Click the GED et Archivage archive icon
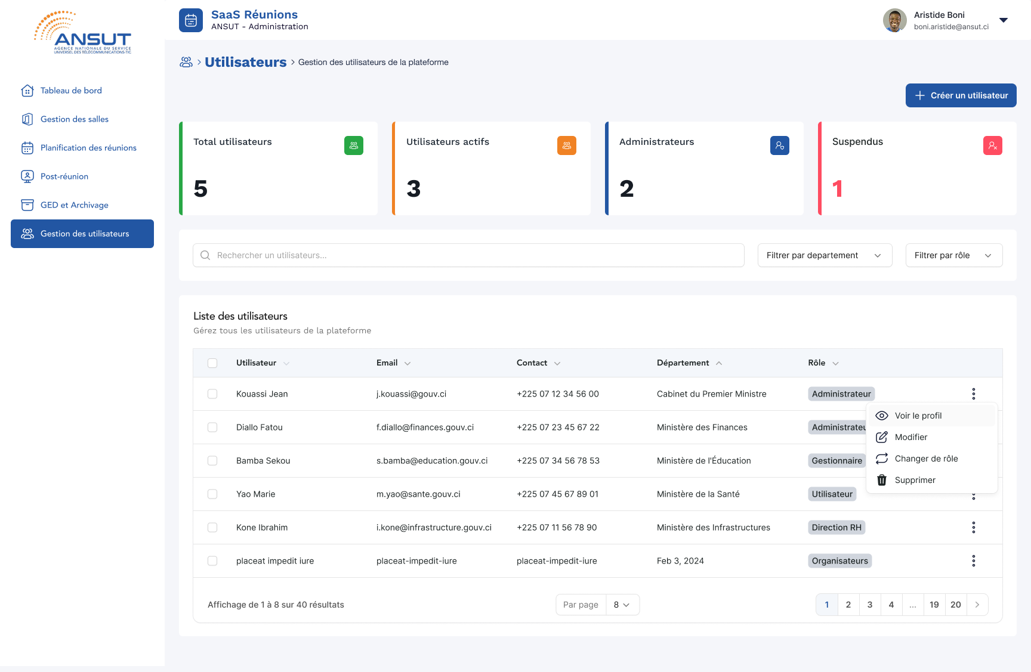1031x672 pixels. [x=27, y=205]
